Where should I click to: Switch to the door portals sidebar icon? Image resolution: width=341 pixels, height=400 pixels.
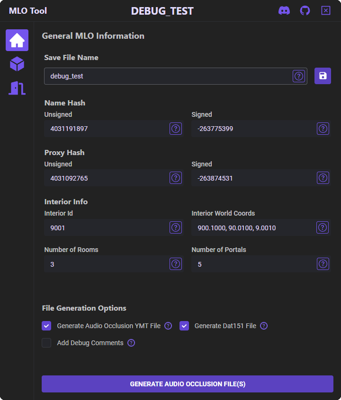pos(17,88)
